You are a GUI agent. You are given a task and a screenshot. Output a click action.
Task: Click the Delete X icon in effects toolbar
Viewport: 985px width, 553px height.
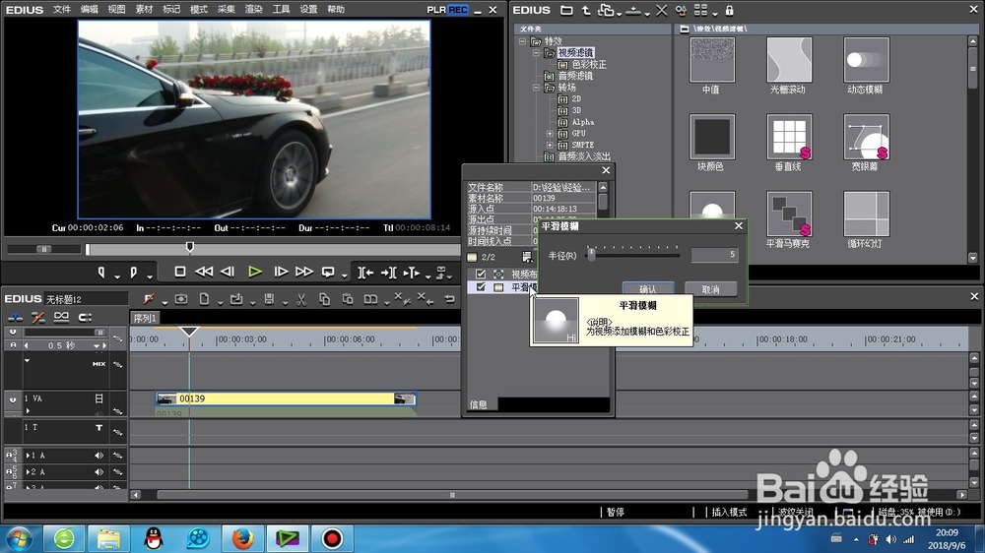pos(662,10)
